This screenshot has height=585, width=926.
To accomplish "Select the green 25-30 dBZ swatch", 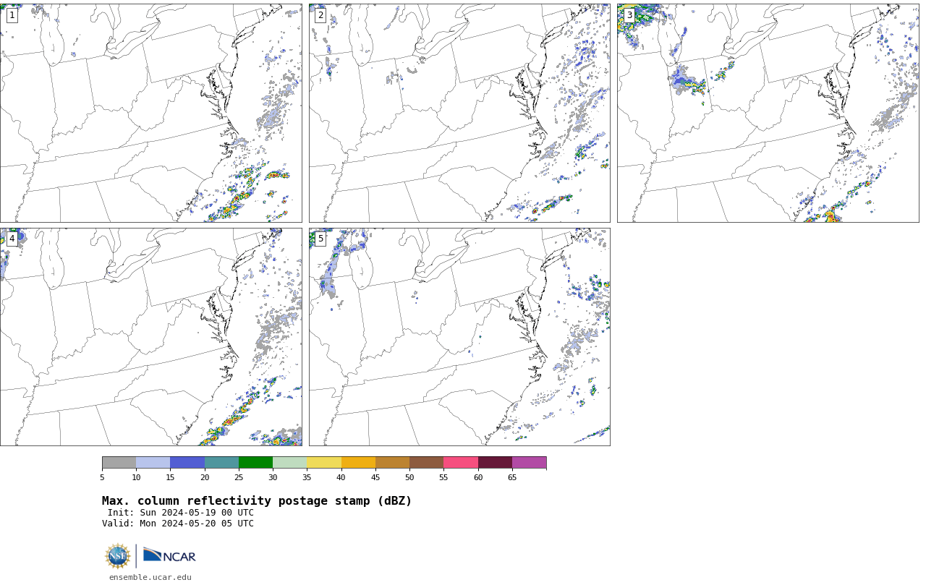I will tap(256, 463).
